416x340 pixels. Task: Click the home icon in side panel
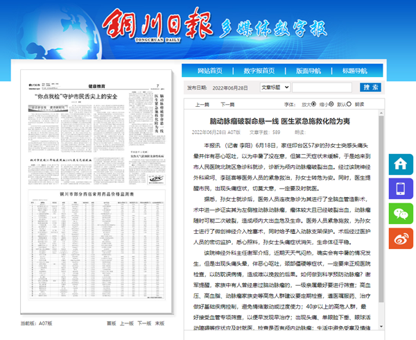(x=401, y=164)
